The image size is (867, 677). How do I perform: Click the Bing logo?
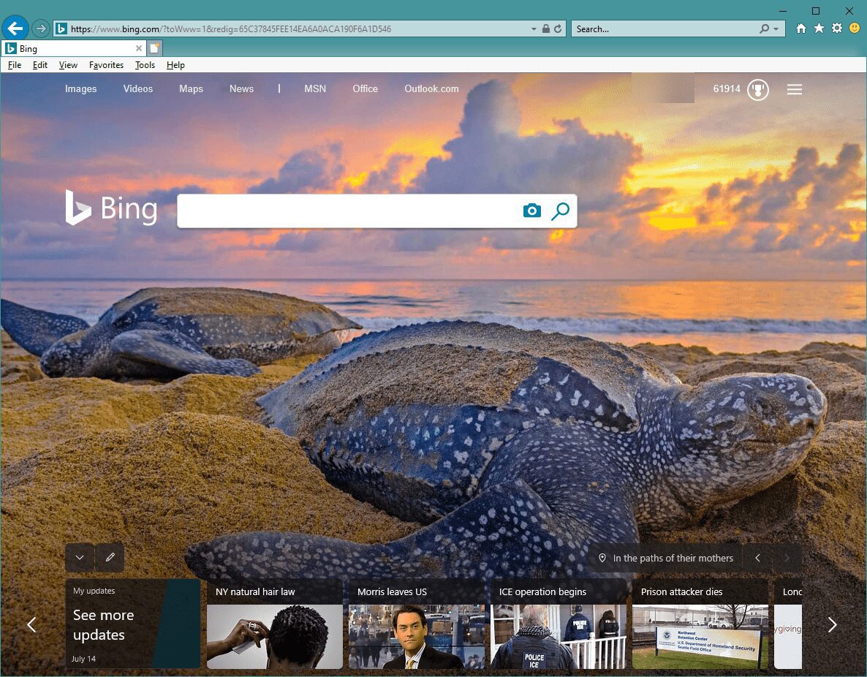[111, 208]
